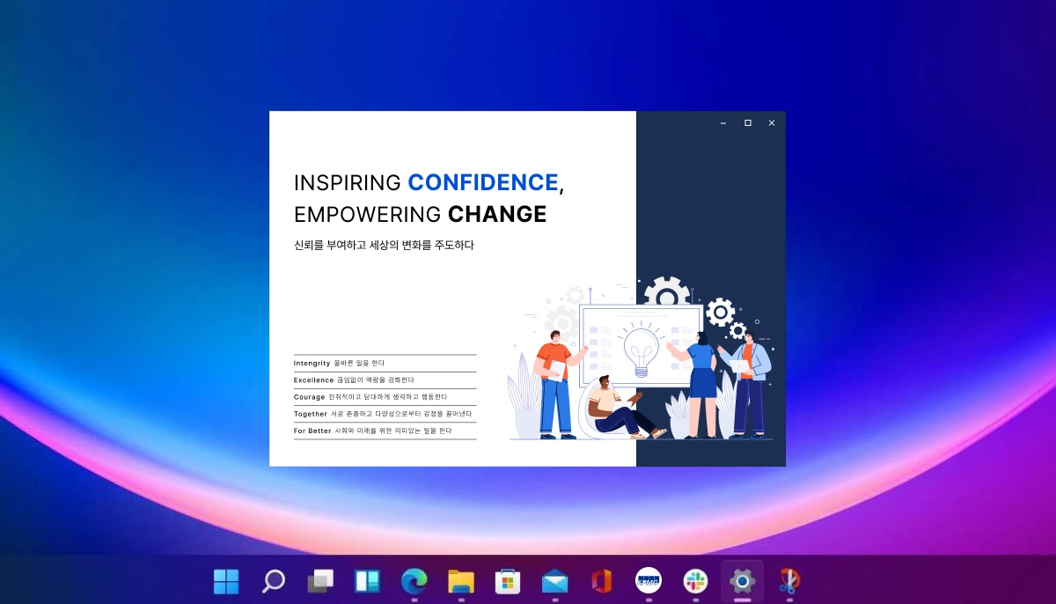
Task: Click the subtitle "신뢰를 부여하고 세상의 변화를 주도하다"
Action: (x=384, y=246)
